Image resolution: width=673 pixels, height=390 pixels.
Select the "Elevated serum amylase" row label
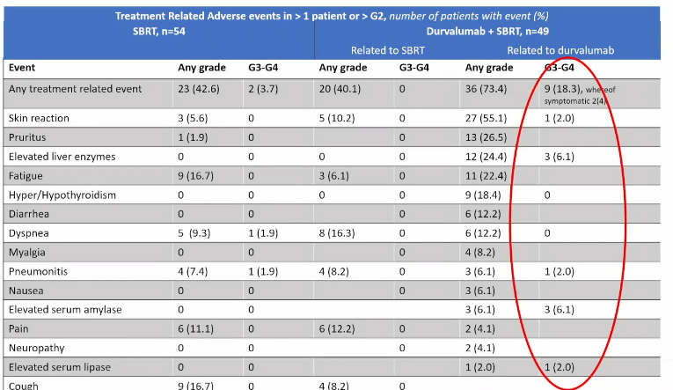tap(63, 310)
